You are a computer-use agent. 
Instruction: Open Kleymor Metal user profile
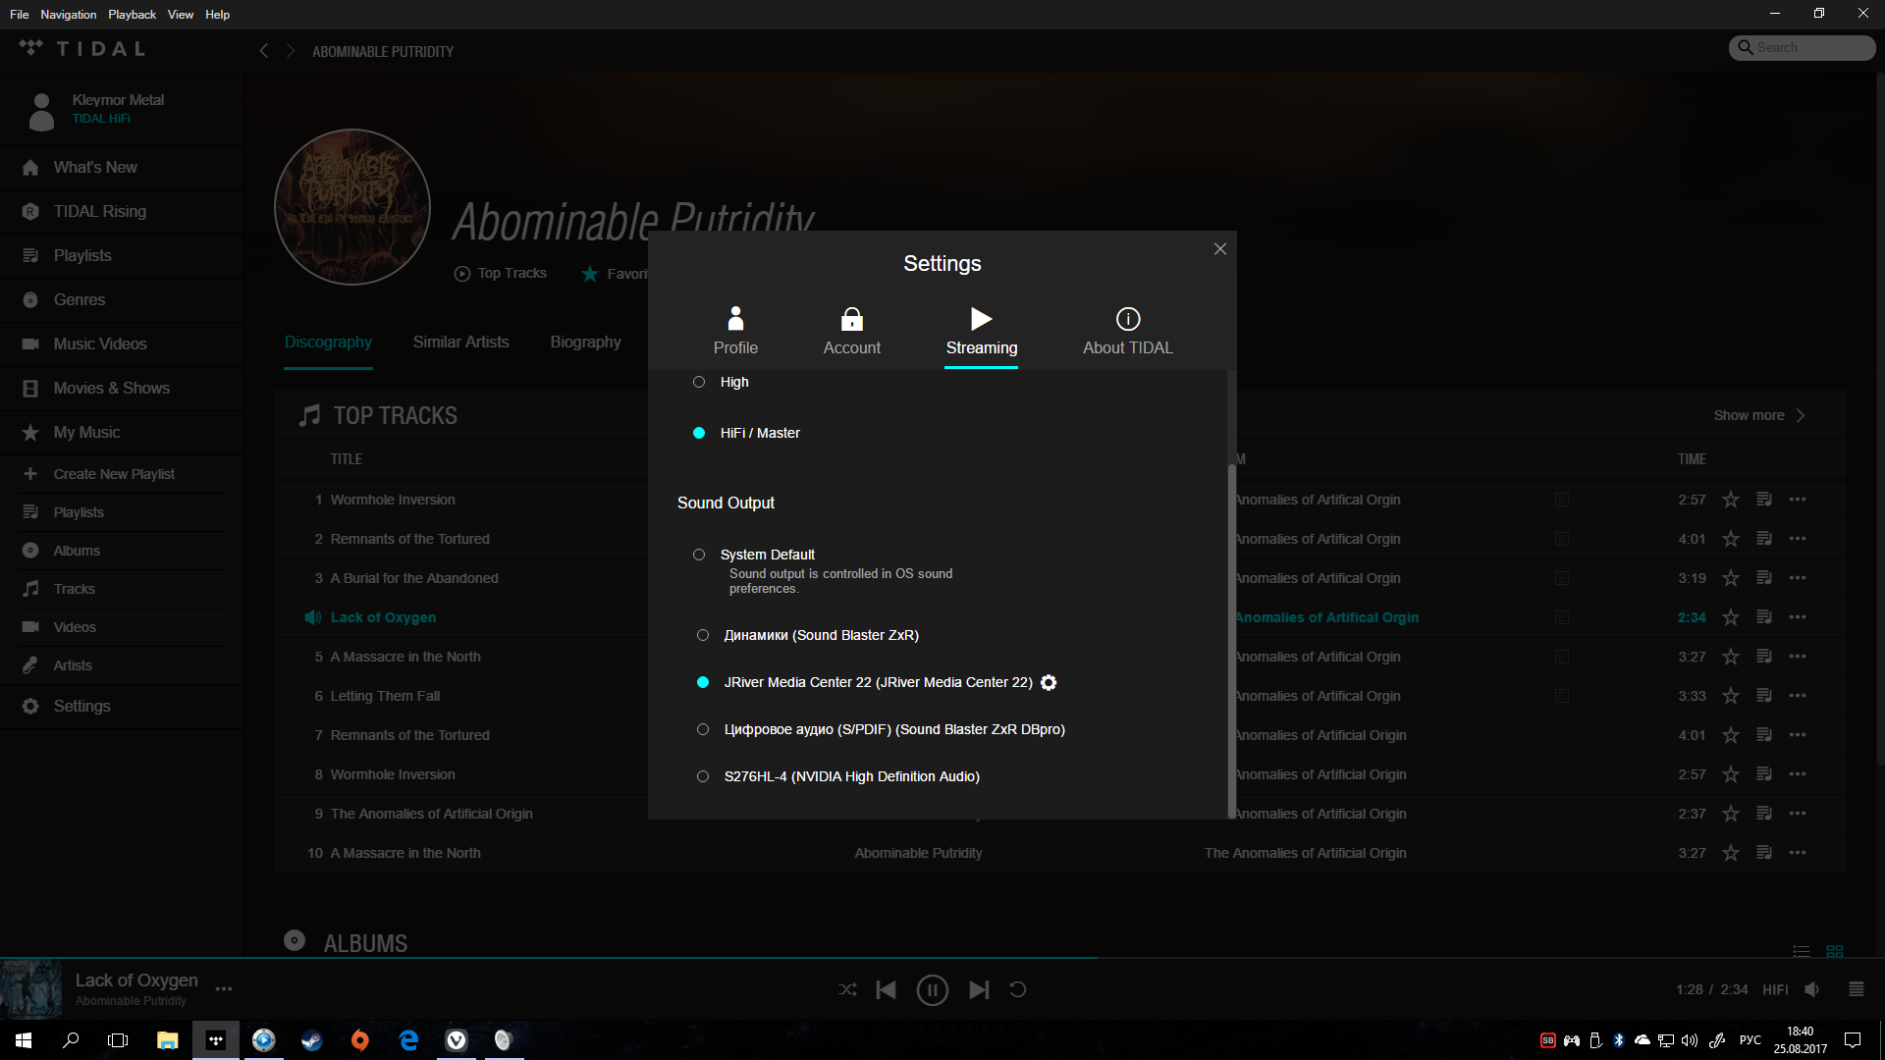tap(98, 109)
